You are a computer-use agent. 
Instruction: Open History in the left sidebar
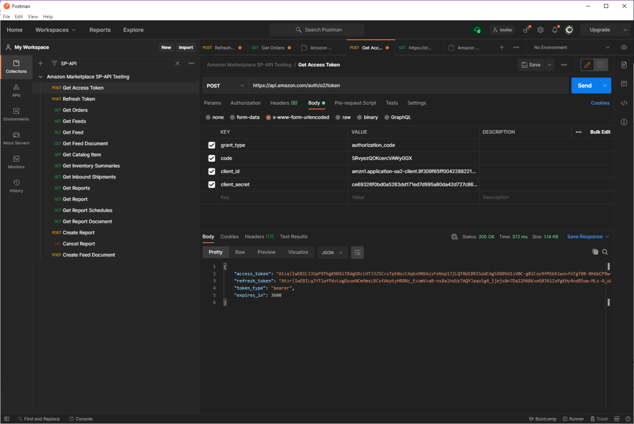[16, 185]
